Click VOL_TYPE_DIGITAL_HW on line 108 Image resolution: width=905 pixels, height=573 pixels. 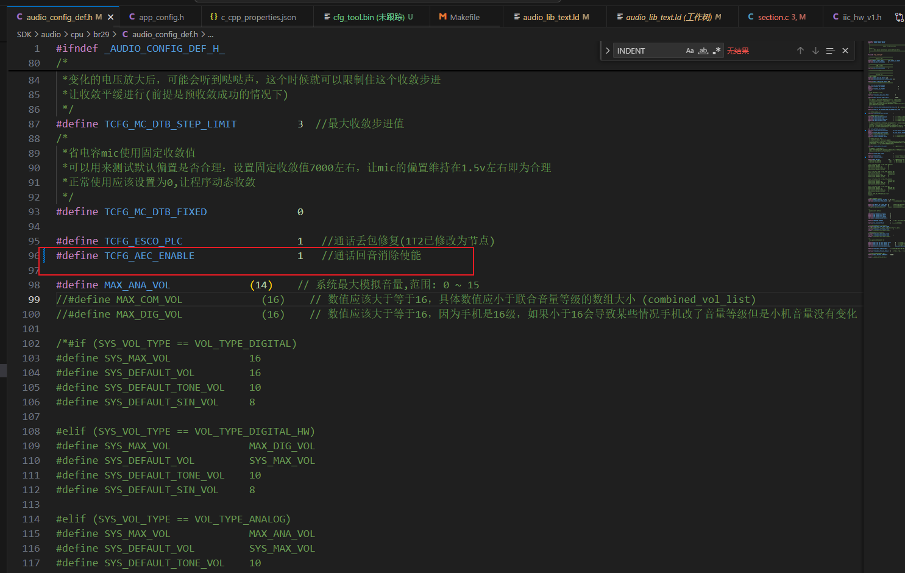[x=252, y=431]
